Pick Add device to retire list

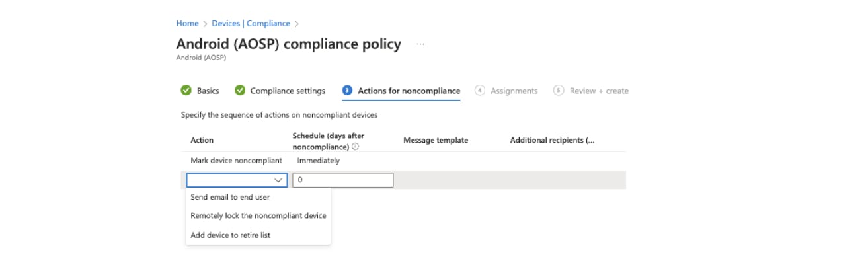230,235
